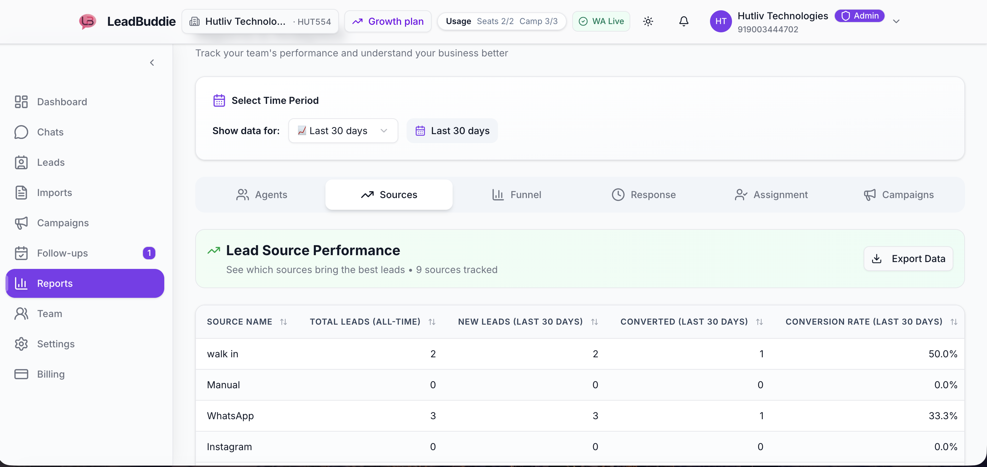Click the Export Data button
This screenshot has height=467, width=987.
(908, 259)
